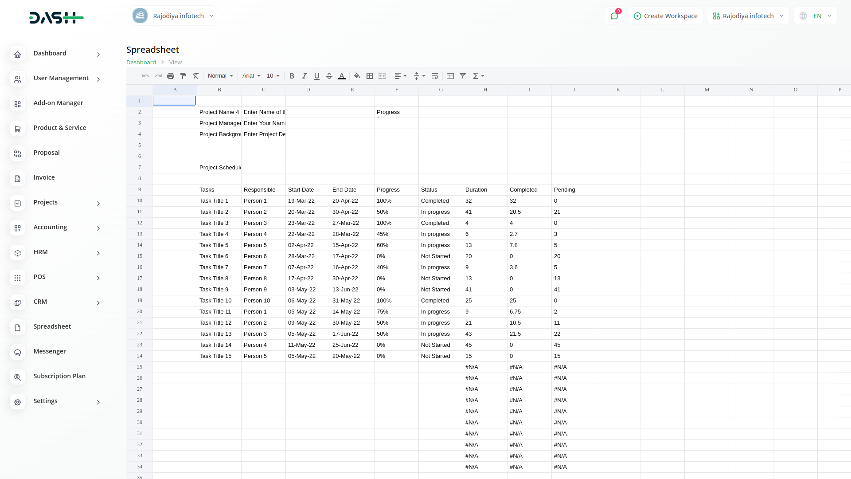Click the Create Workspace button
851x479 pixels.
[665, 16]
